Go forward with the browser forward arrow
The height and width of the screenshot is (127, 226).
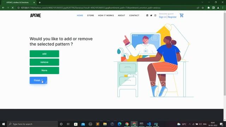point(8,8)
